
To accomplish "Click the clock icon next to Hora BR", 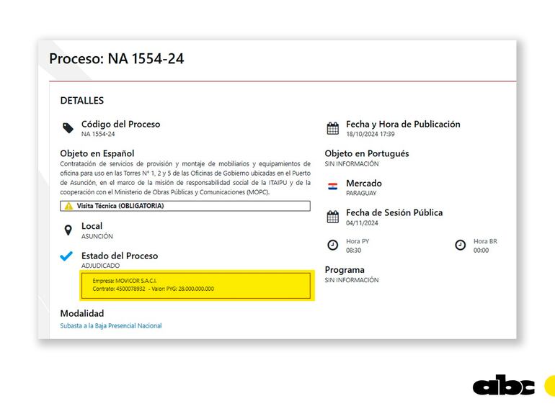I will [460, 245].
